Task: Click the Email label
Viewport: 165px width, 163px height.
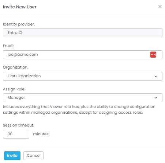Action: pyautogui.click(x=8, y=46)
